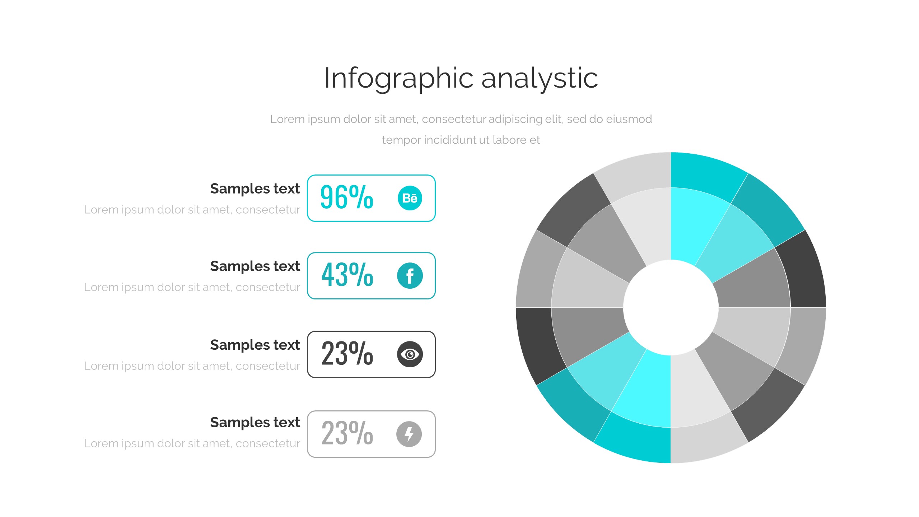Click the white center hole of the wheel chart
Screen dimensions: 919x517
pyautogui.click(x=671, y=307)
